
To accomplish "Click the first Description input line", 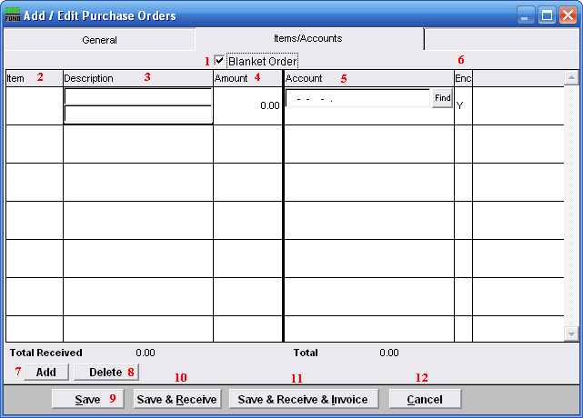I will [137, 96].
